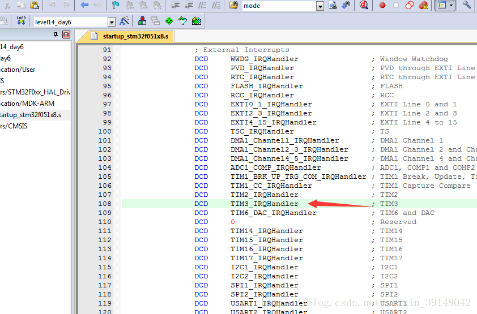Click the Select Software Packs icon
The width and height of the screenshot is (477, 314).
[182, 21]
